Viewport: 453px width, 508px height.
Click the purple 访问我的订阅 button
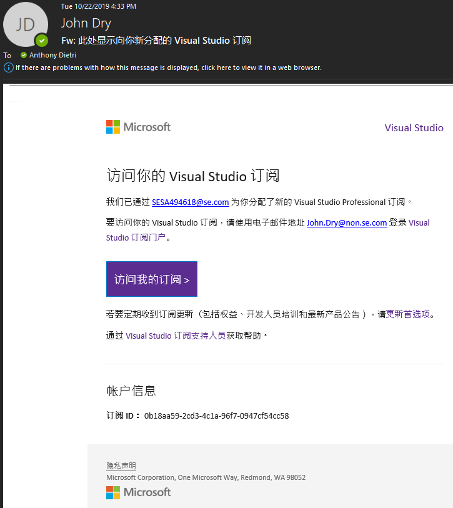(x=152, y=279)
